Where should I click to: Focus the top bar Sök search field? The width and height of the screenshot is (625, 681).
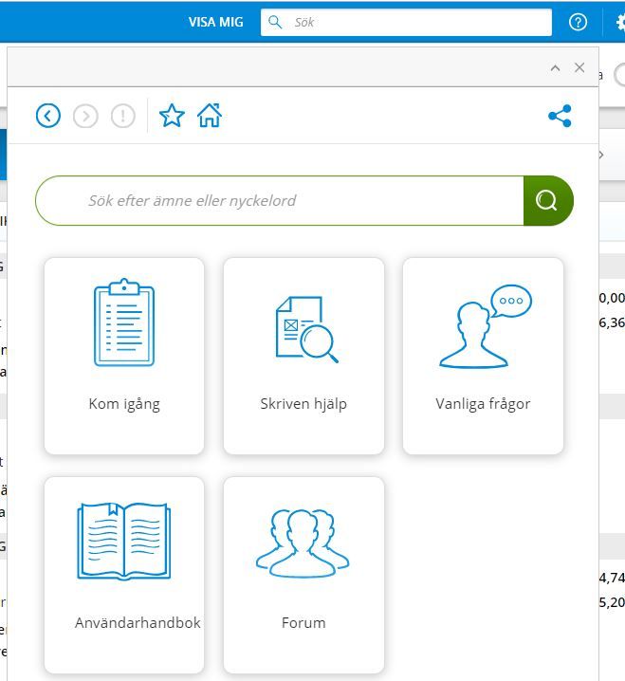pos(406,22)
